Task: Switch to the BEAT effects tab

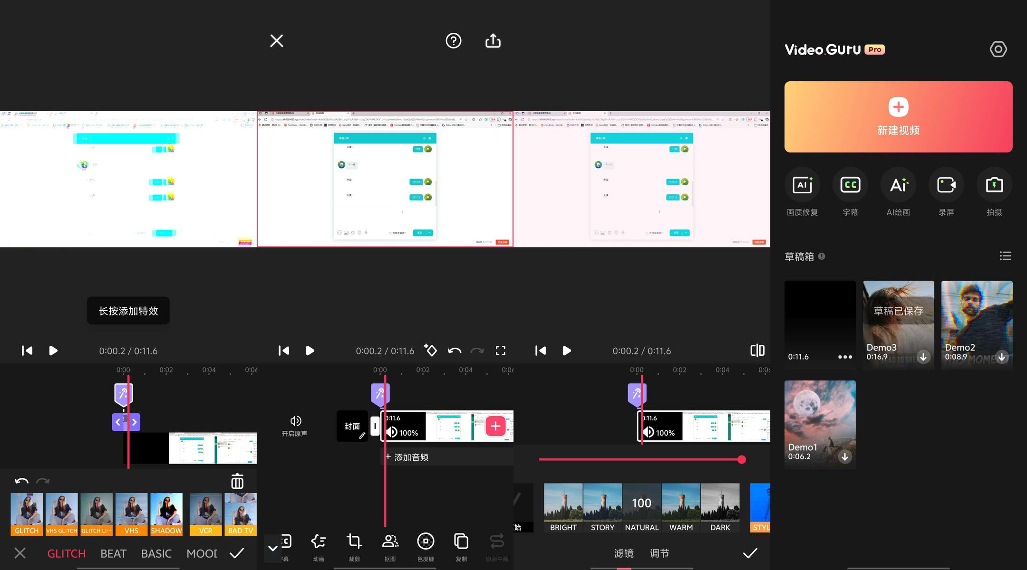Action: tap(113, 553)
